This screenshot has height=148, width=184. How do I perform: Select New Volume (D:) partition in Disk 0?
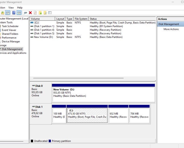click(x=103, y=93)
